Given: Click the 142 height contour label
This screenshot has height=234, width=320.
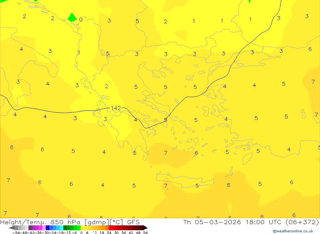Looking at the screenshot, I should [116, 108].
